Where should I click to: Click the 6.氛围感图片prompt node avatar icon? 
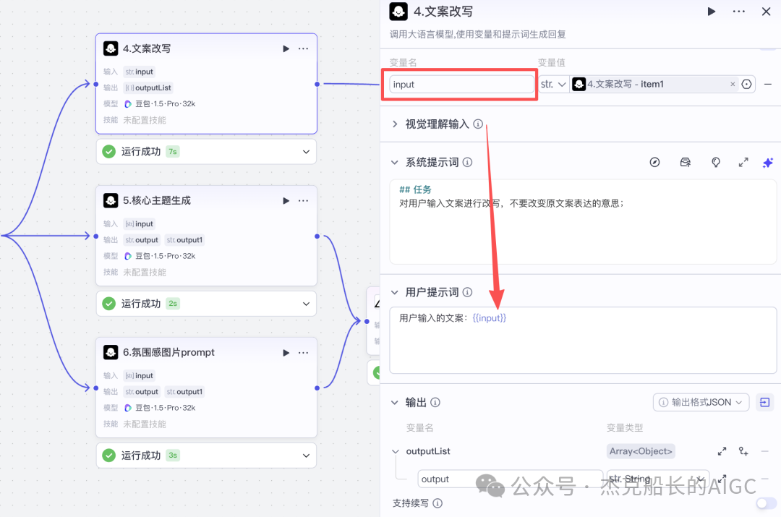tap(111, 353)
